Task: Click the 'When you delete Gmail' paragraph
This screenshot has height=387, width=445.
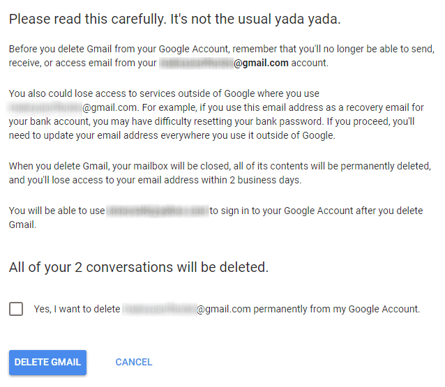Action: pyautogui.click(x=220, y=172)
